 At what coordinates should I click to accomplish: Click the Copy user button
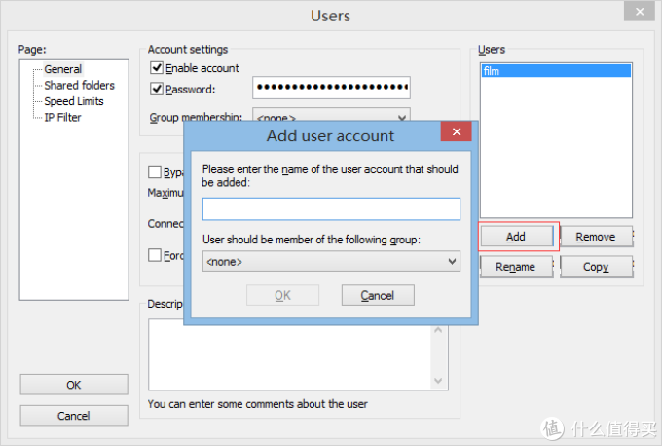click(595, 267)
